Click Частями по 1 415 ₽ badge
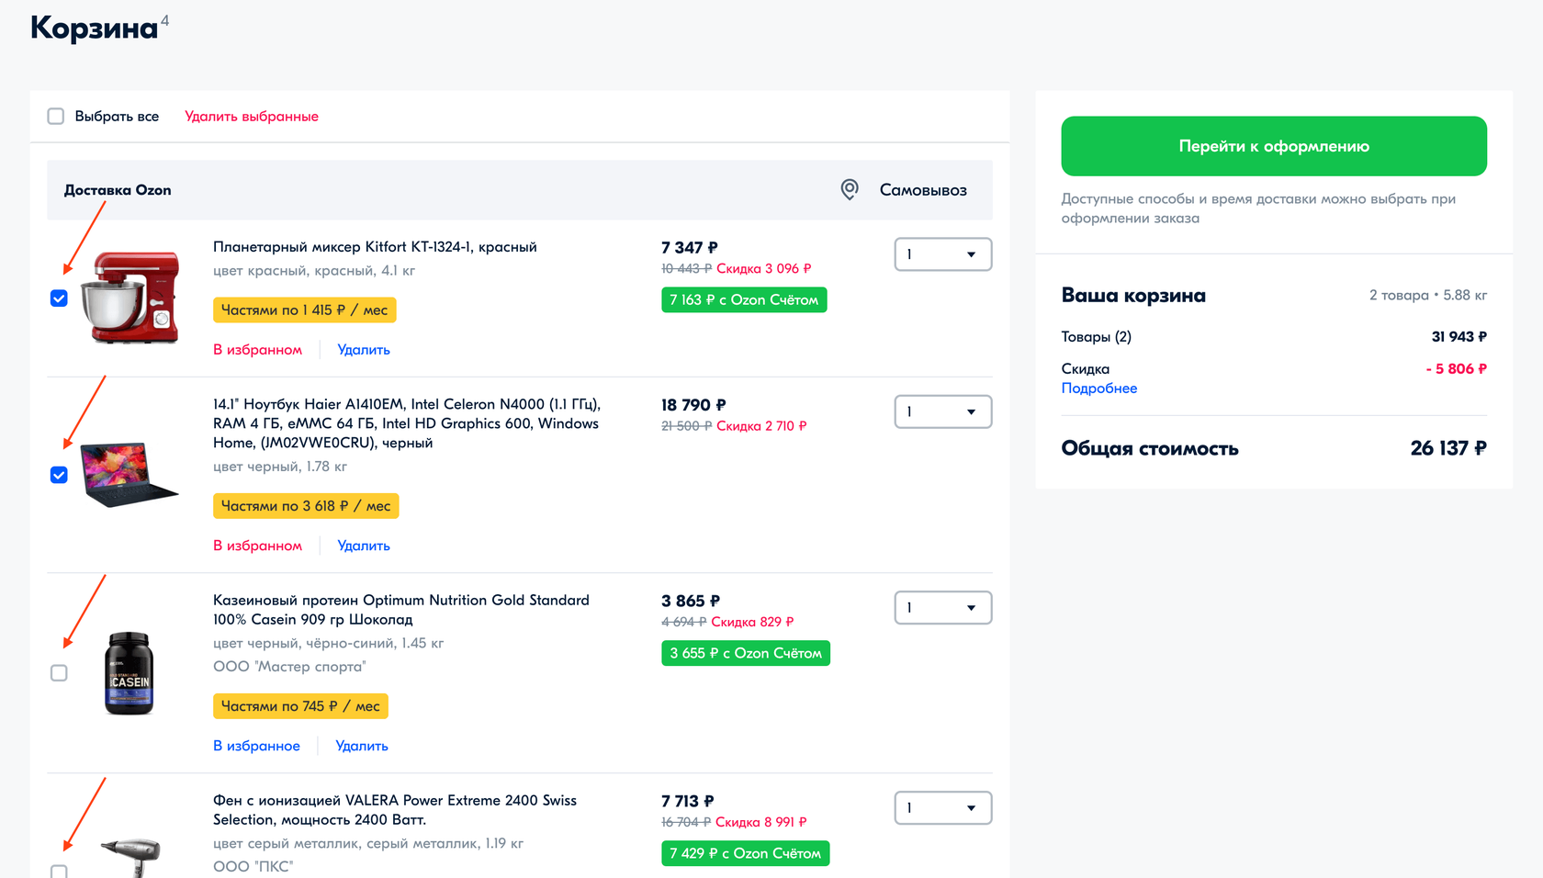Viewport: 1543px width, 878px height. 305,310
